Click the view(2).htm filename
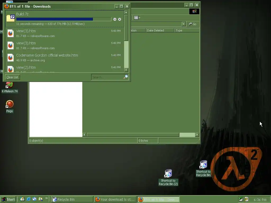The width and height of the screenshot is (271, 203). point(26,67)
